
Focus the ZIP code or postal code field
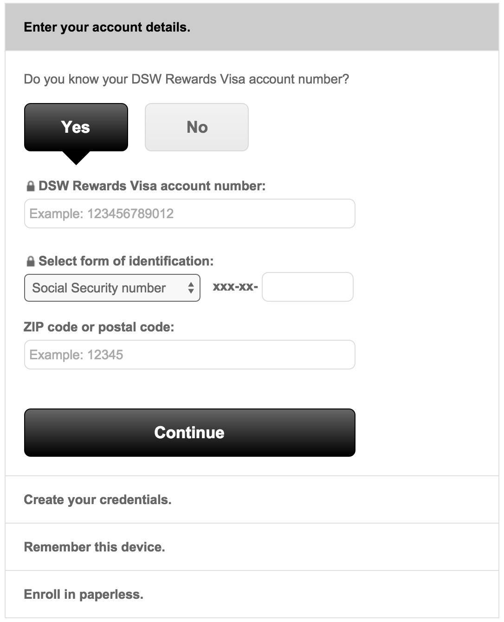tap(190, 355)
